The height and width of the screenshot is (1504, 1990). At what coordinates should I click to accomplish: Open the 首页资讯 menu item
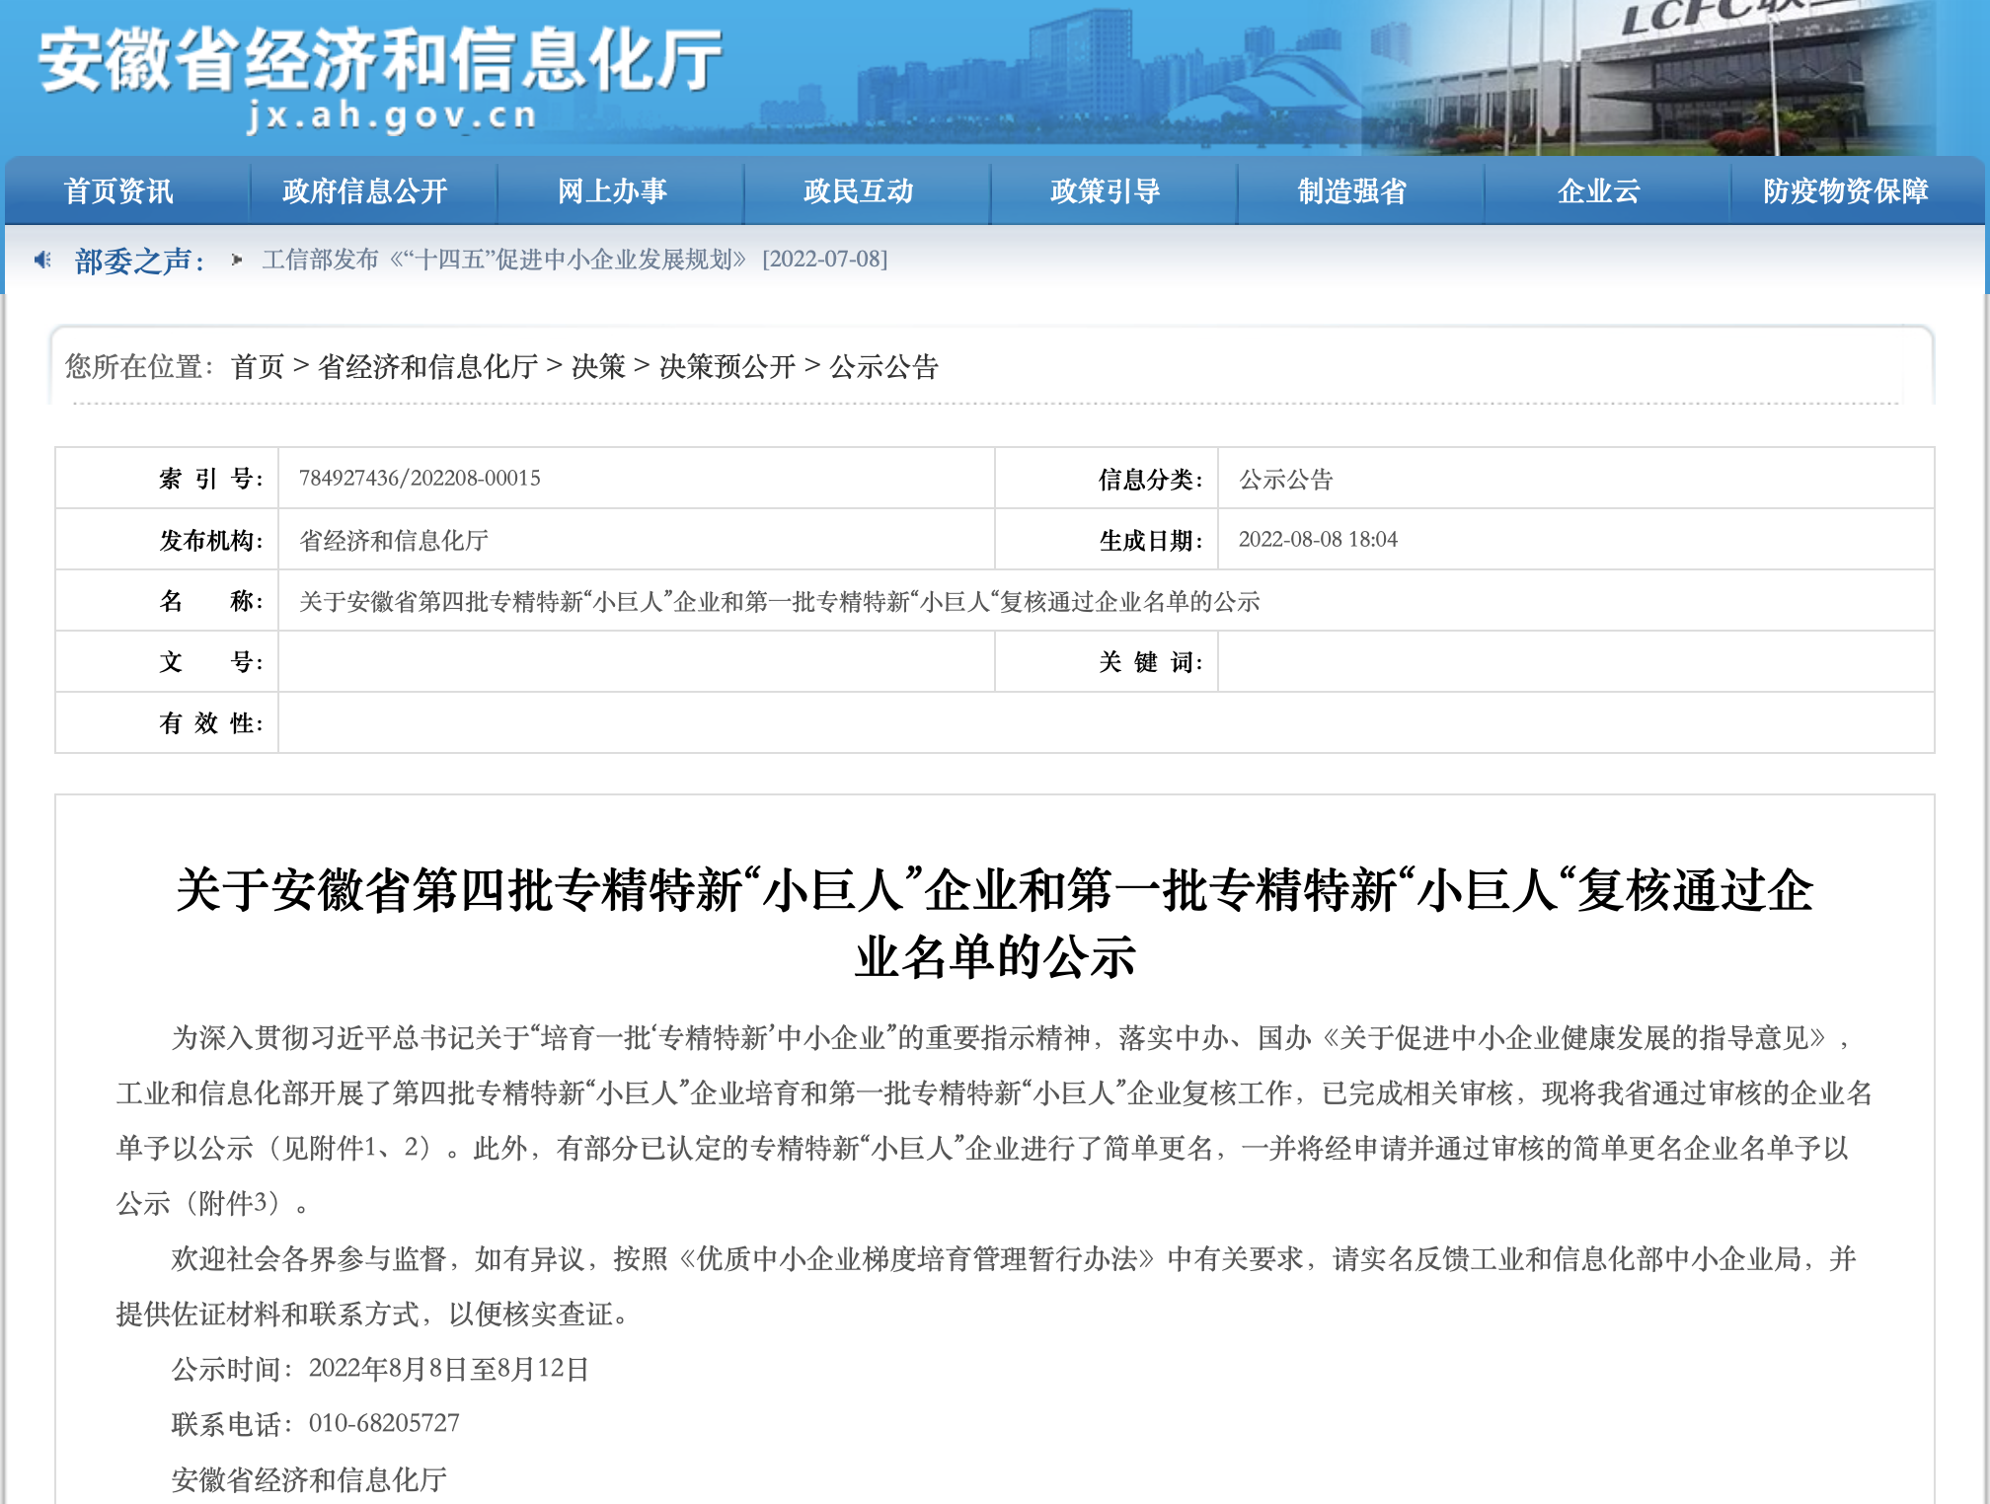pos(118,191)
